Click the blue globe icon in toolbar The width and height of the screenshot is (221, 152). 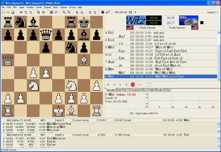[x=103, y=12]
